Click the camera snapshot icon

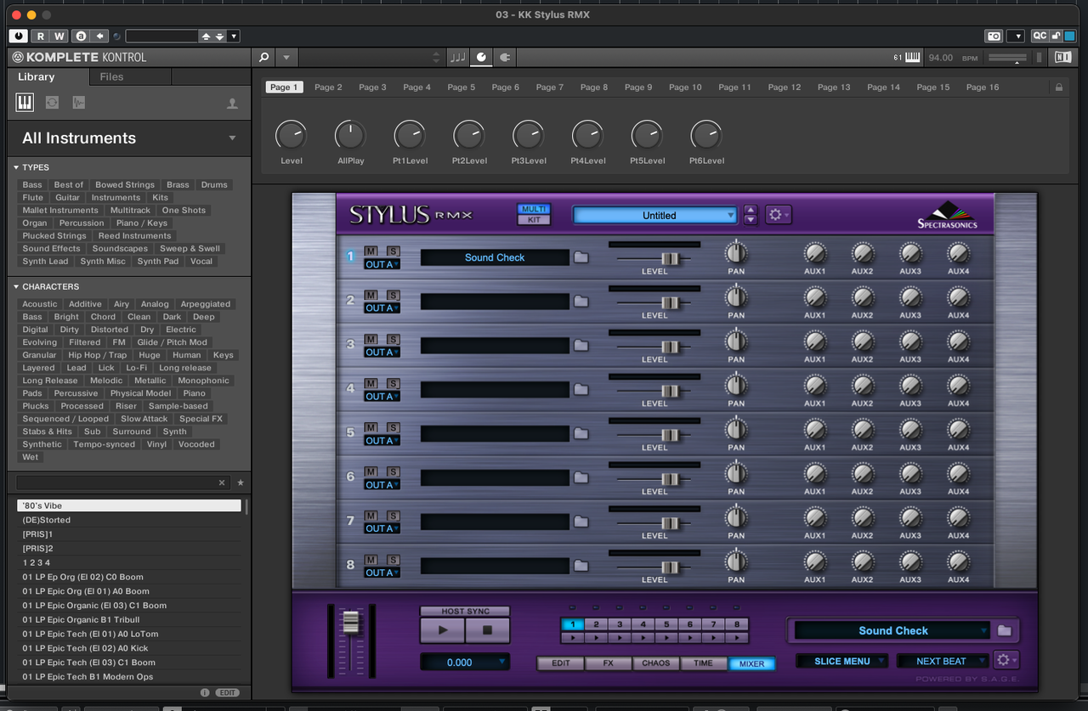click(x=994, y=36)
